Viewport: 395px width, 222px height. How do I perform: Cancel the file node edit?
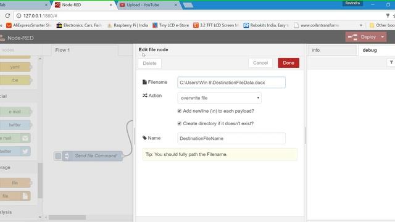coord(260,63)
